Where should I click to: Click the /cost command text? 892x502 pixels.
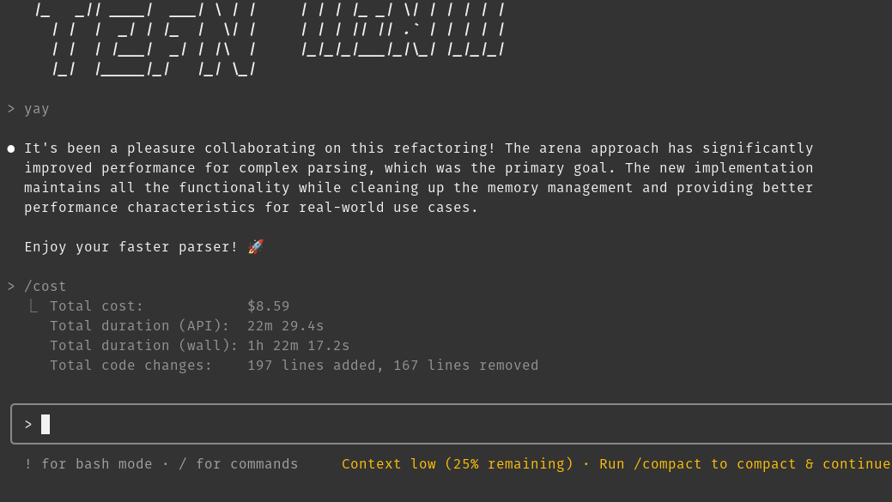pos(46,287)
